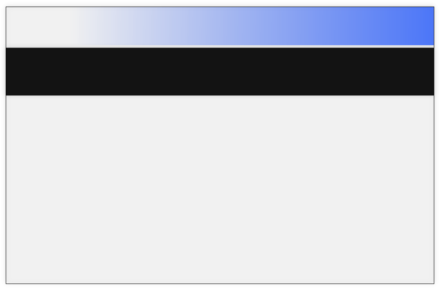Click top-right corner of blue gradient header
The image size is (440, 291).
coord(432,9)
